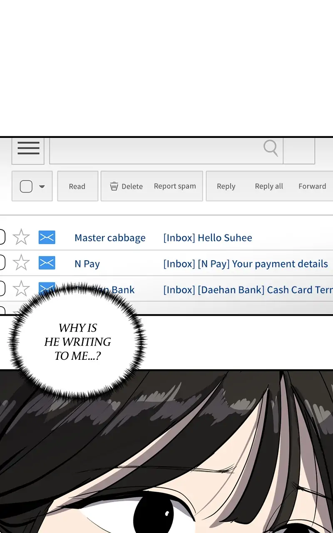
Task: Open "[N Pay] Your payment details" email
Action: tap(245, 264)
